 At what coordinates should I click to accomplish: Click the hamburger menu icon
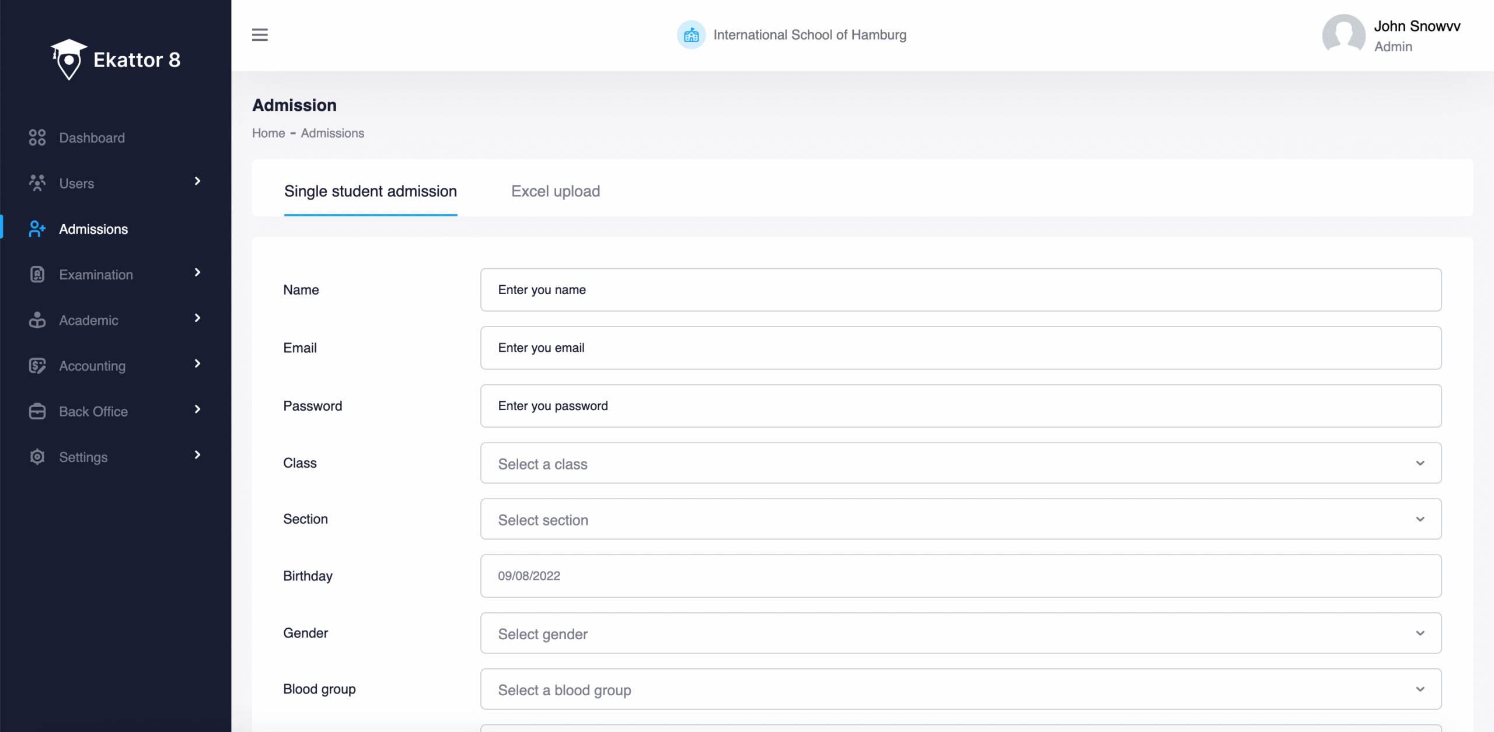(x=260, y=35)
